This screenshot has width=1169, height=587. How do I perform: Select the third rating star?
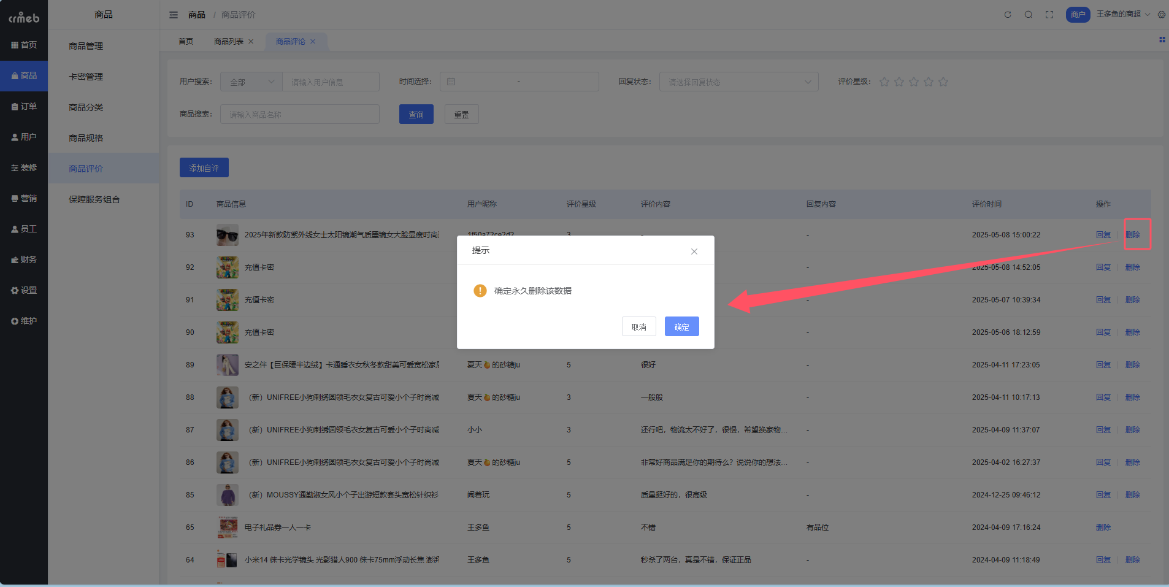click(914, 82)
